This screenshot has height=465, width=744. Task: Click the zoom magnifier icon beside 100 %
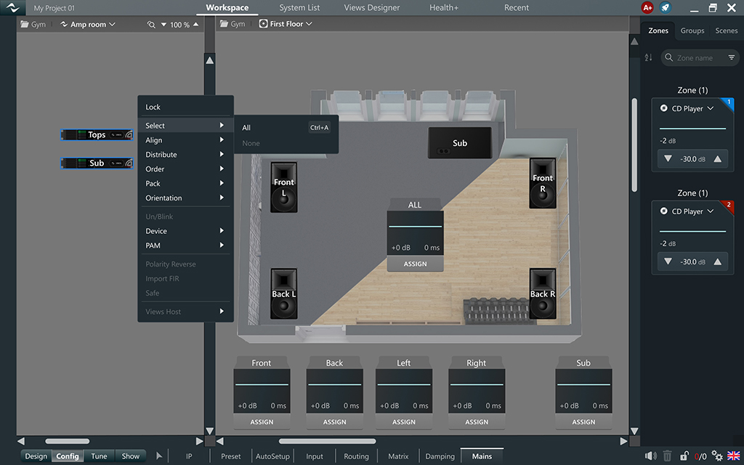click(151, 25)
